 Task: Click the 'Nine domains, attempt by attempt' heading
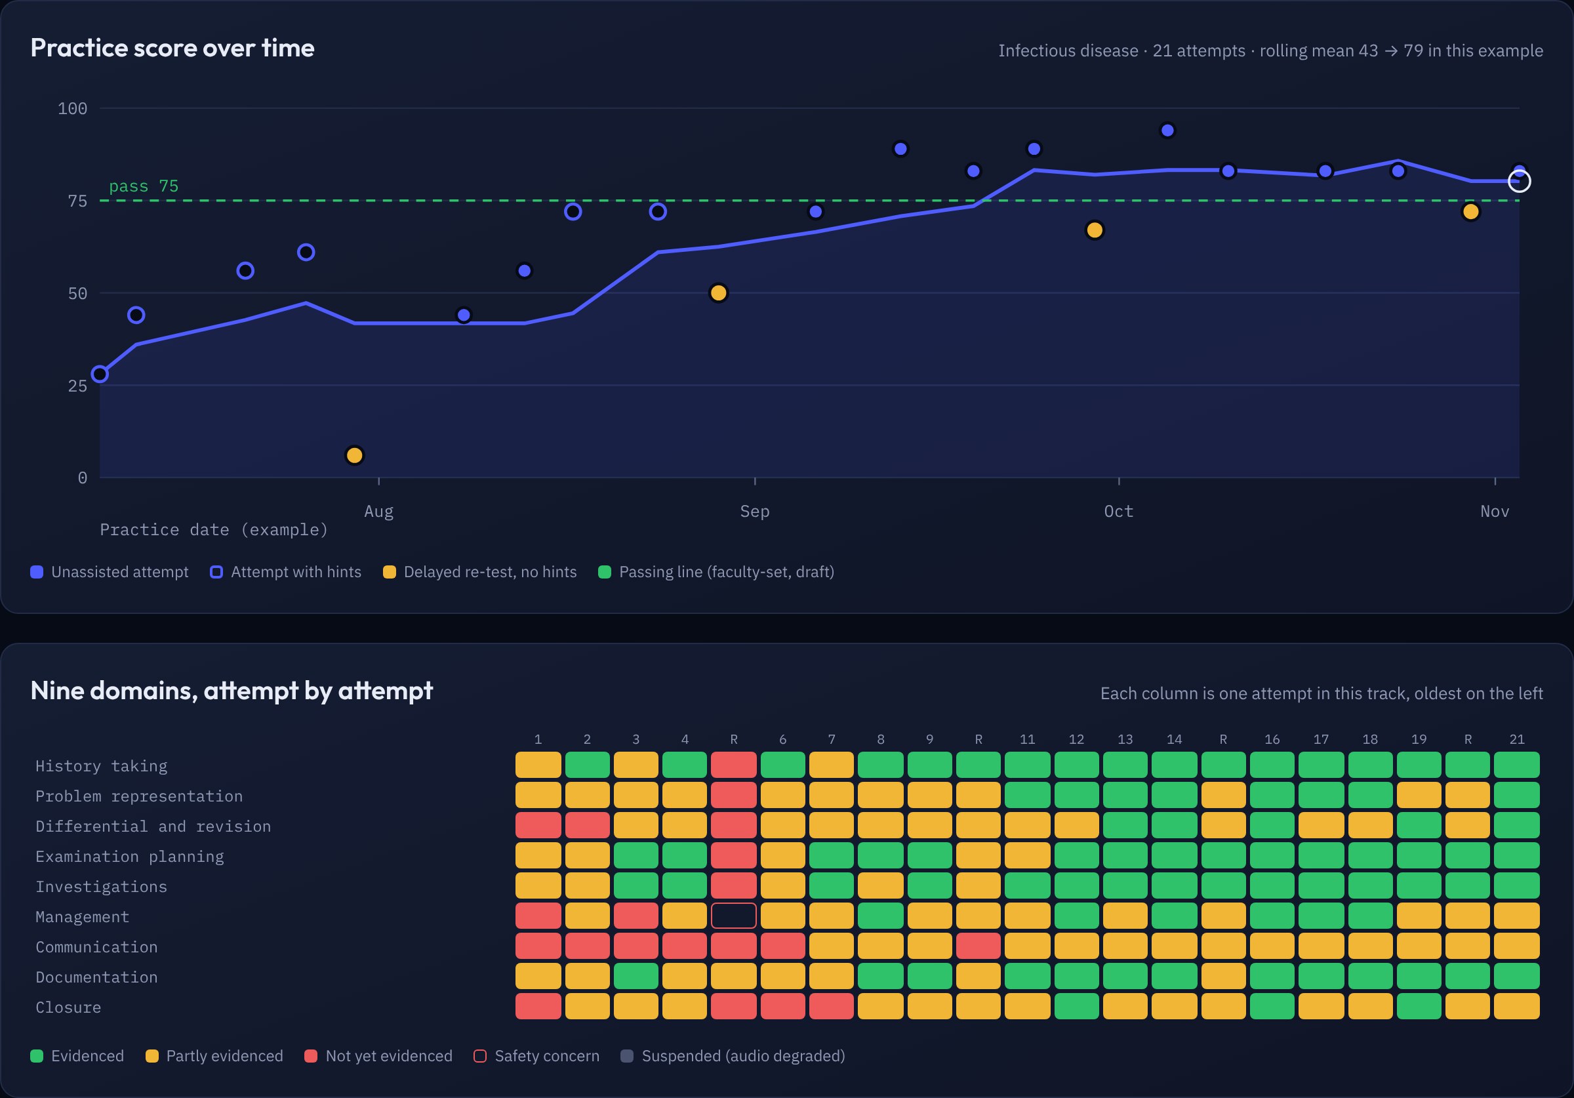(232, 691)
